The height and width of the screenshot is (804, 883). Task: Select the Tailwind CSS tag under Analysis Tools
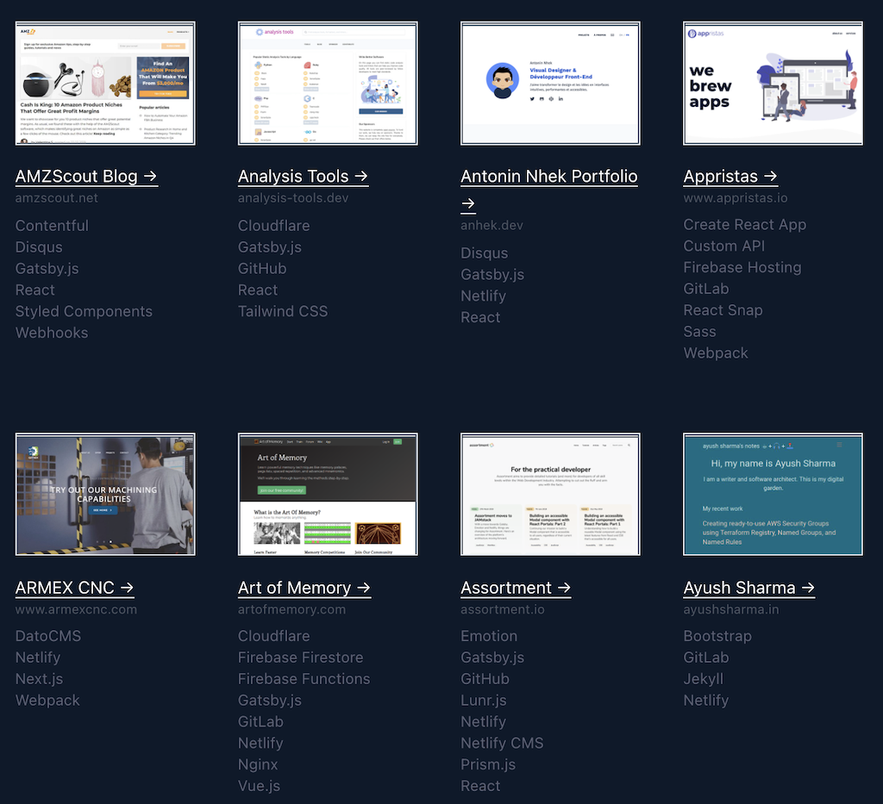click(283, 311)
